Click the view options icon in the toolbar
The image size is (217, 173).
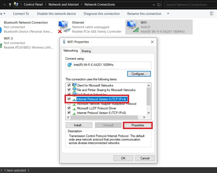point(212,14)
